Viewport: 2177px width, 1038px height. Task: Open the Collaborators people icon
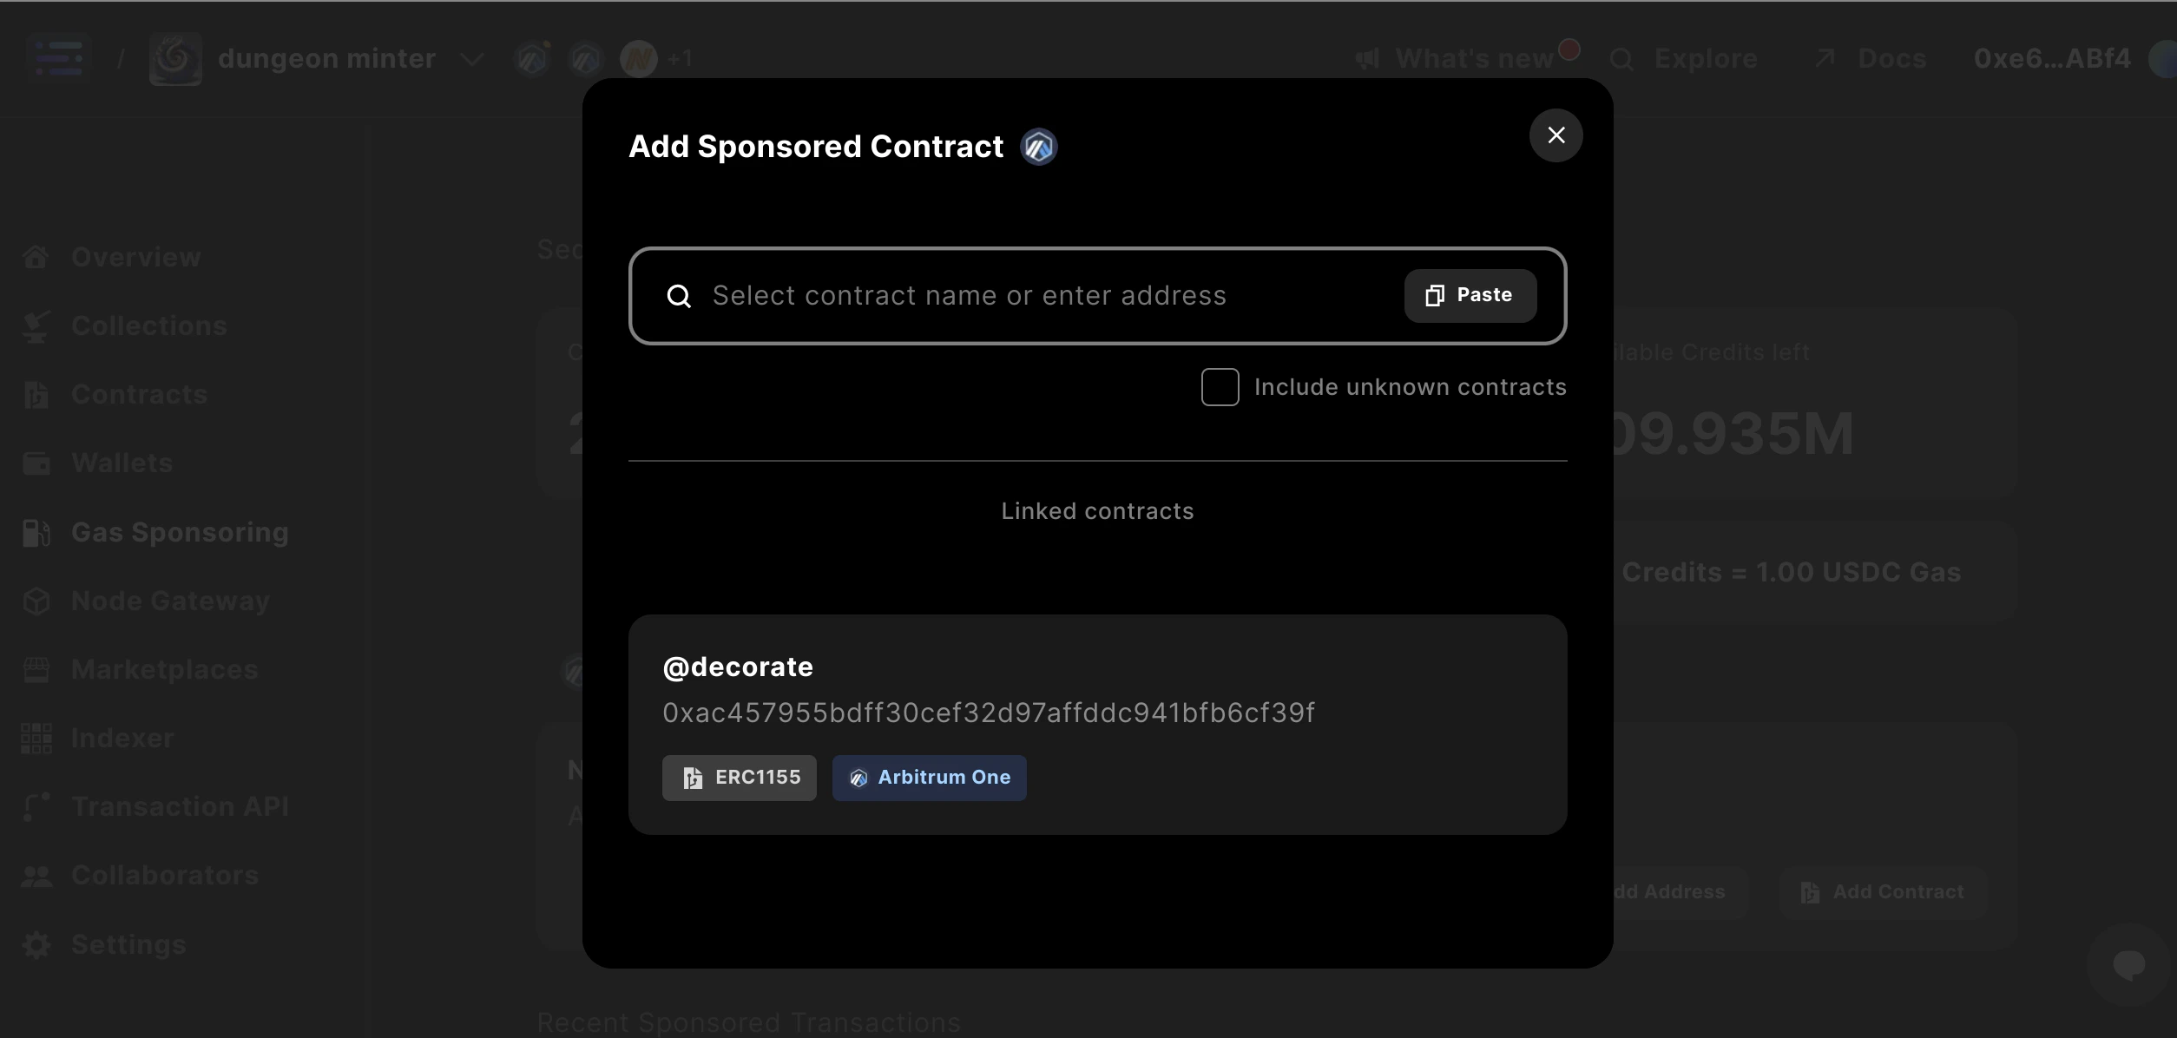click(x=36, y=875)
